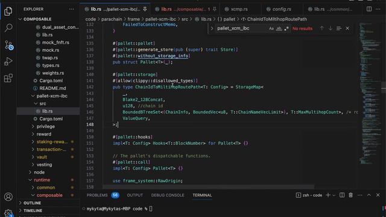The height and width of the screenshot is (217, 386).
Task: Open mock_fnft.rs in the explorer
Action: click(x=55, y=43)
